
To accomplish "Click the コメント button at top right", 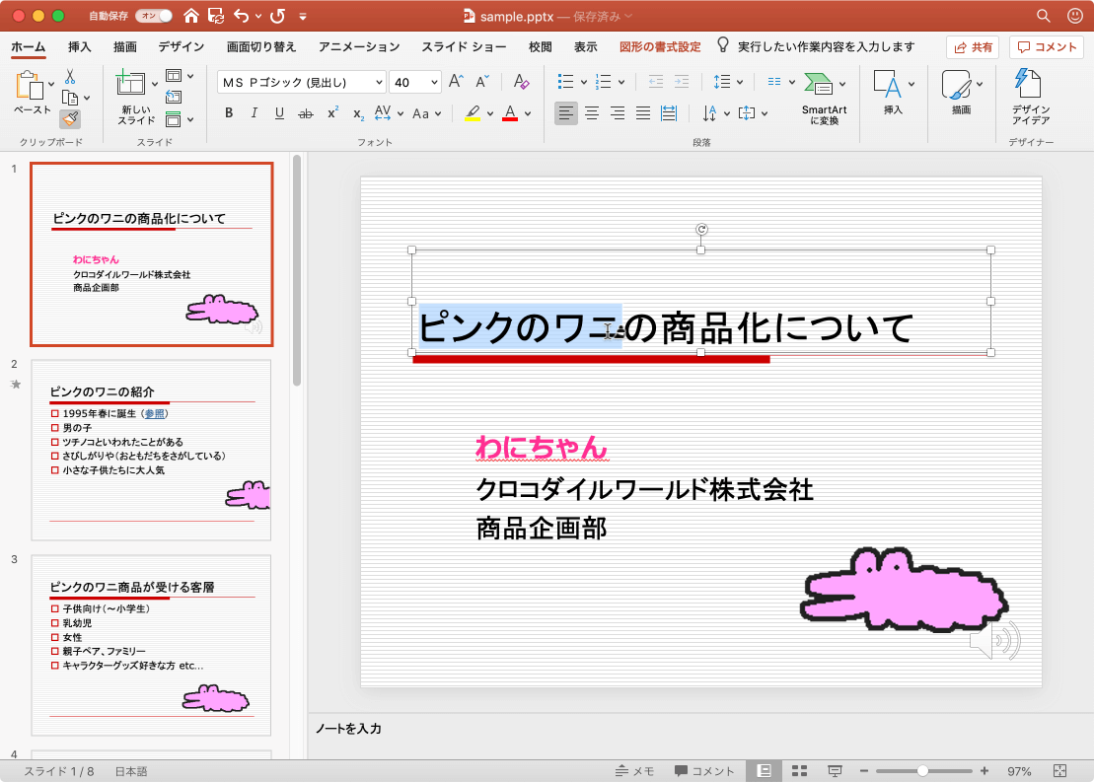I will [1046, 46].
